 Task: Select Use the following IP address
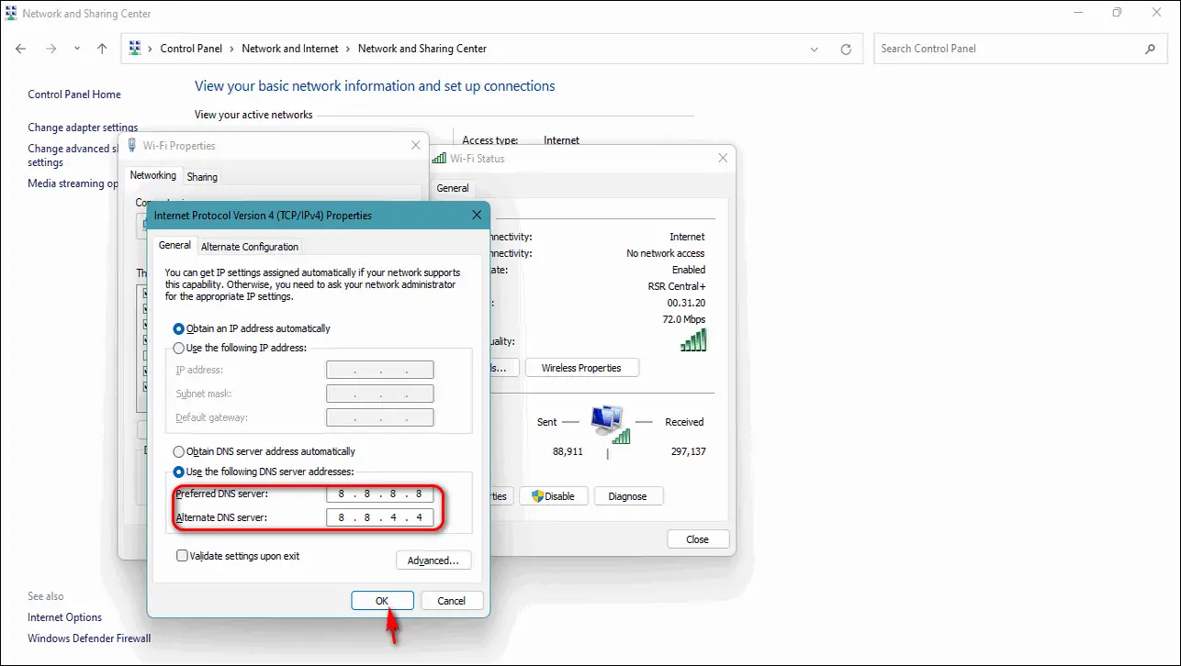(x=240, y=348)
